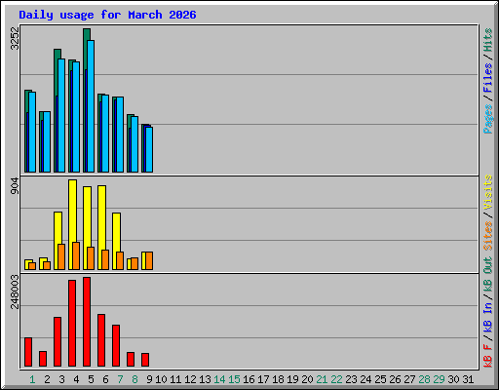Click the 'kB F' legend label
Image resolution: width=499 pixels, height=390 pixels.
pos(488,356)
